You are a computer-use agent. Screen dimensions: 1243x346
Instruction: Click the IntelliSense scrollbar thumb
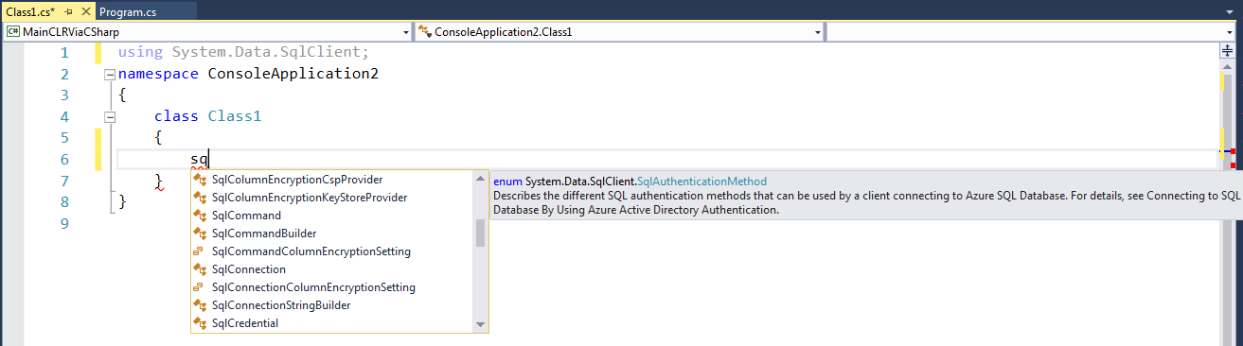click(481, 233)
